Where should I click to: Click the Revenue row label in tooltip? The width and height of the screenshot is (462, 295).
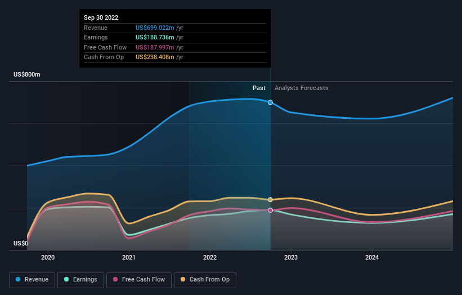[x=96, y=28]
